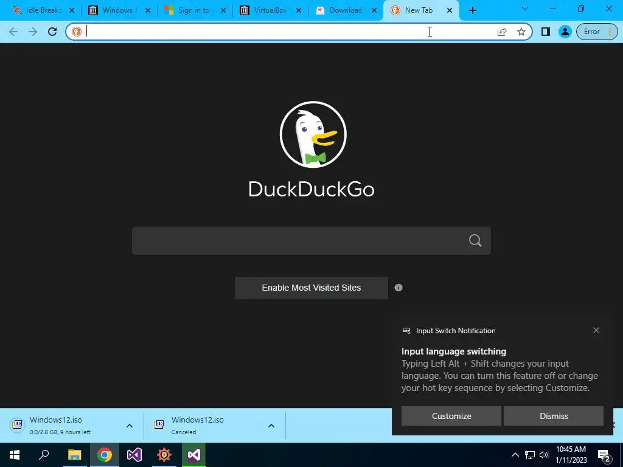Viewport: 623px width, 467px height.
Task: Open the volume control tray icon
Action: pos(544,455)
